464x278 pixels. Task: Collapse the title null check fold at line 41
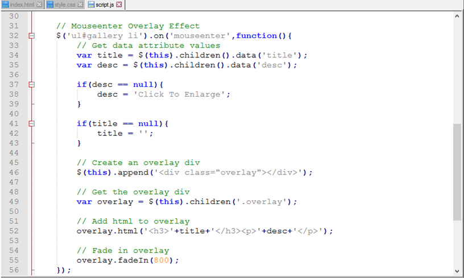32,123
